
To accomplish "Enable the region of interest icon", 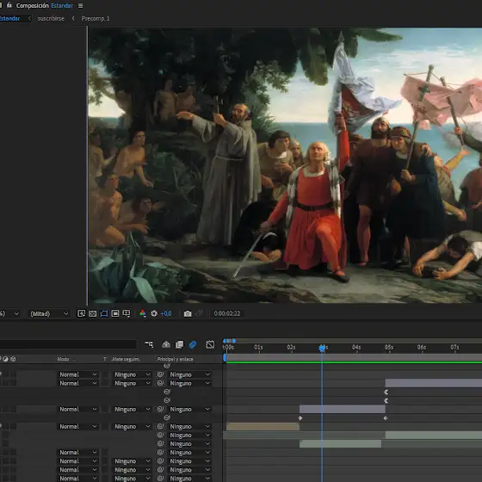I will pyautogui.click(x=115, y=313).
